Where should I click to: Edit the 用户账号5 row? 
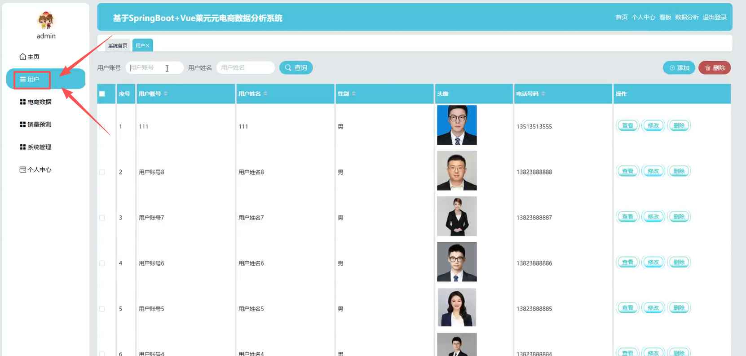653,308
